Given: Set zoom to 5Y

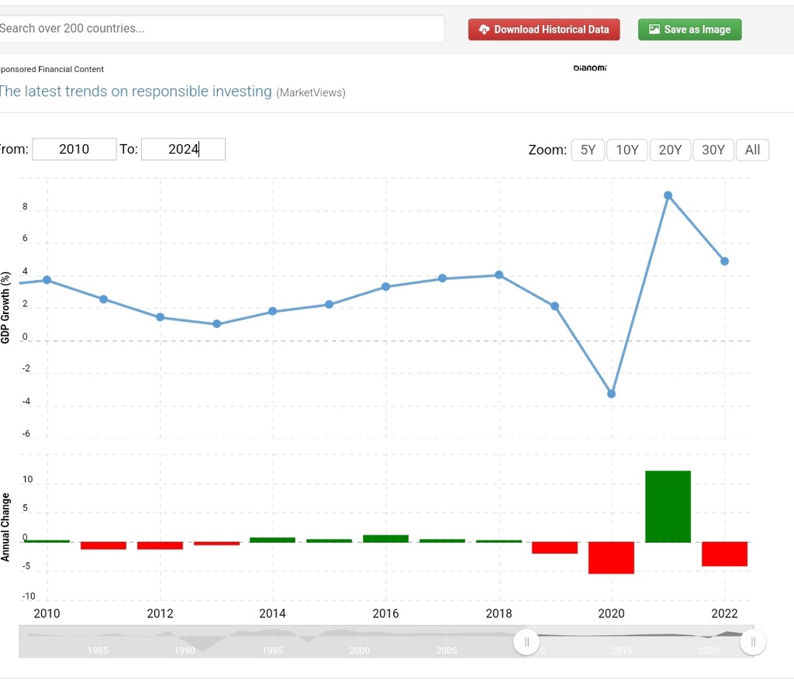Looking at the screenshot, I should point(588,150).
